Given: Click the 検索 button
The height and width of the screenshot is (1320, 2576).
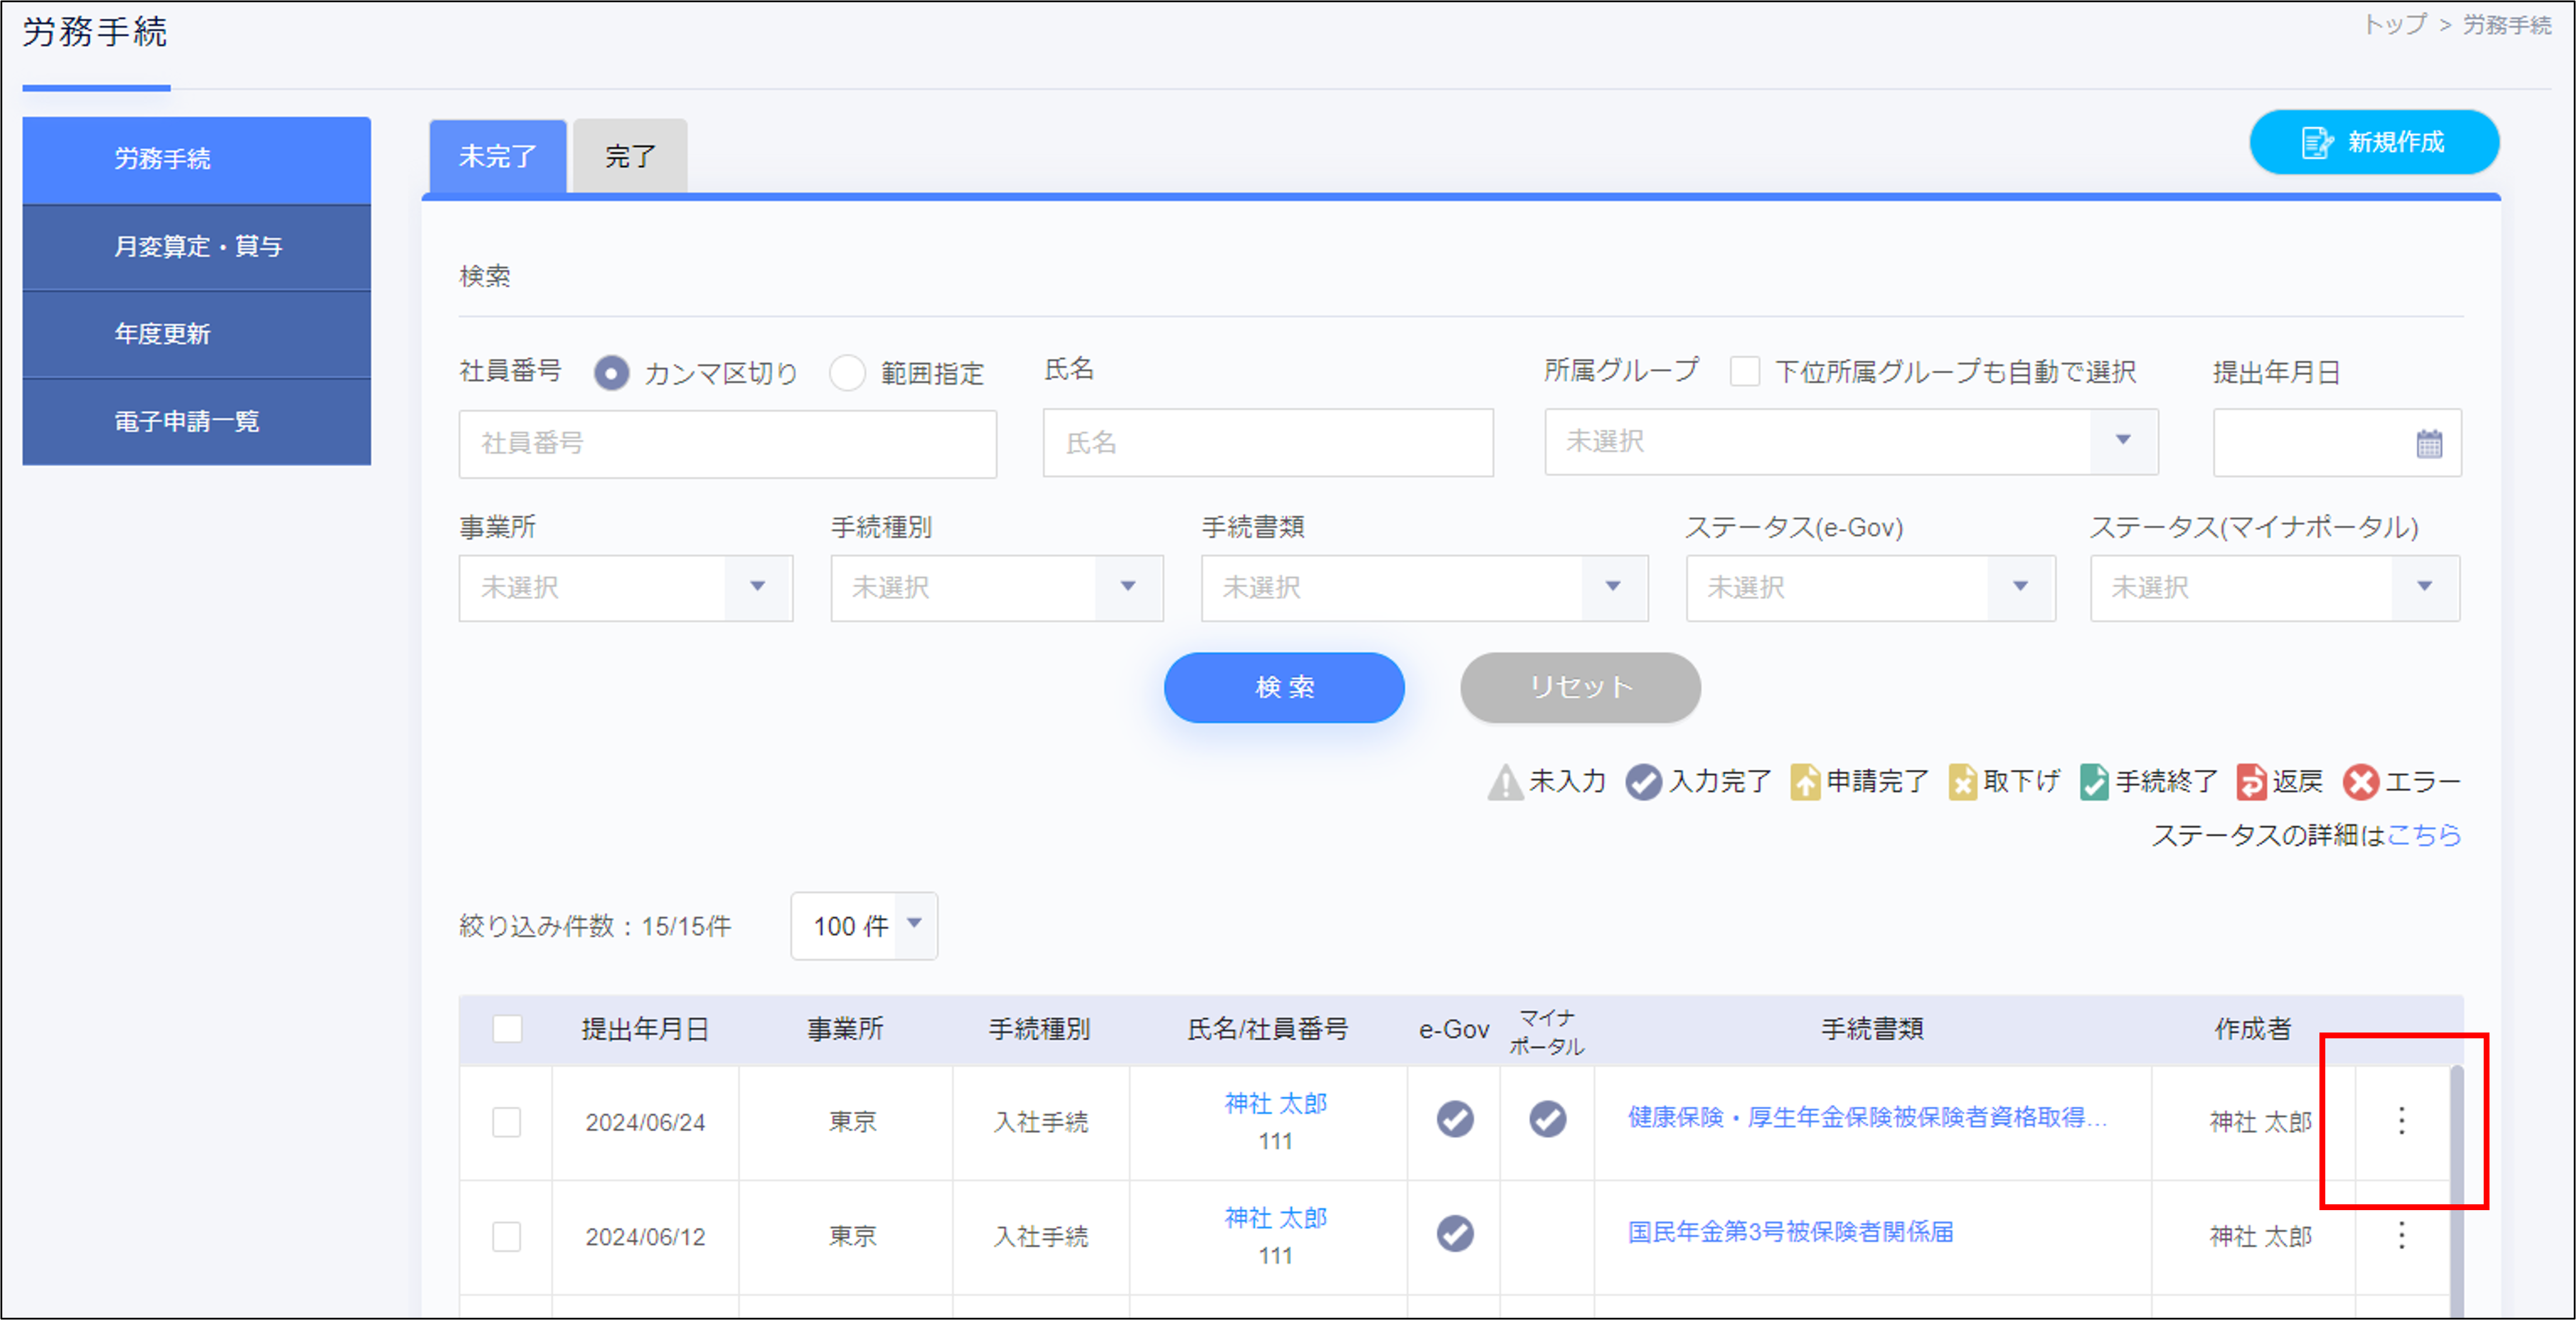Looking at the screenshot, I should pos(1284,687).
